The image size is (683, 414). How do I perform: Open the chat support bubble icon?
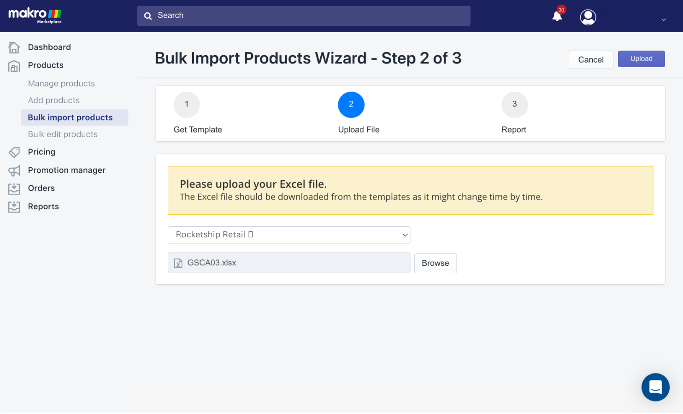coord(655,387)
